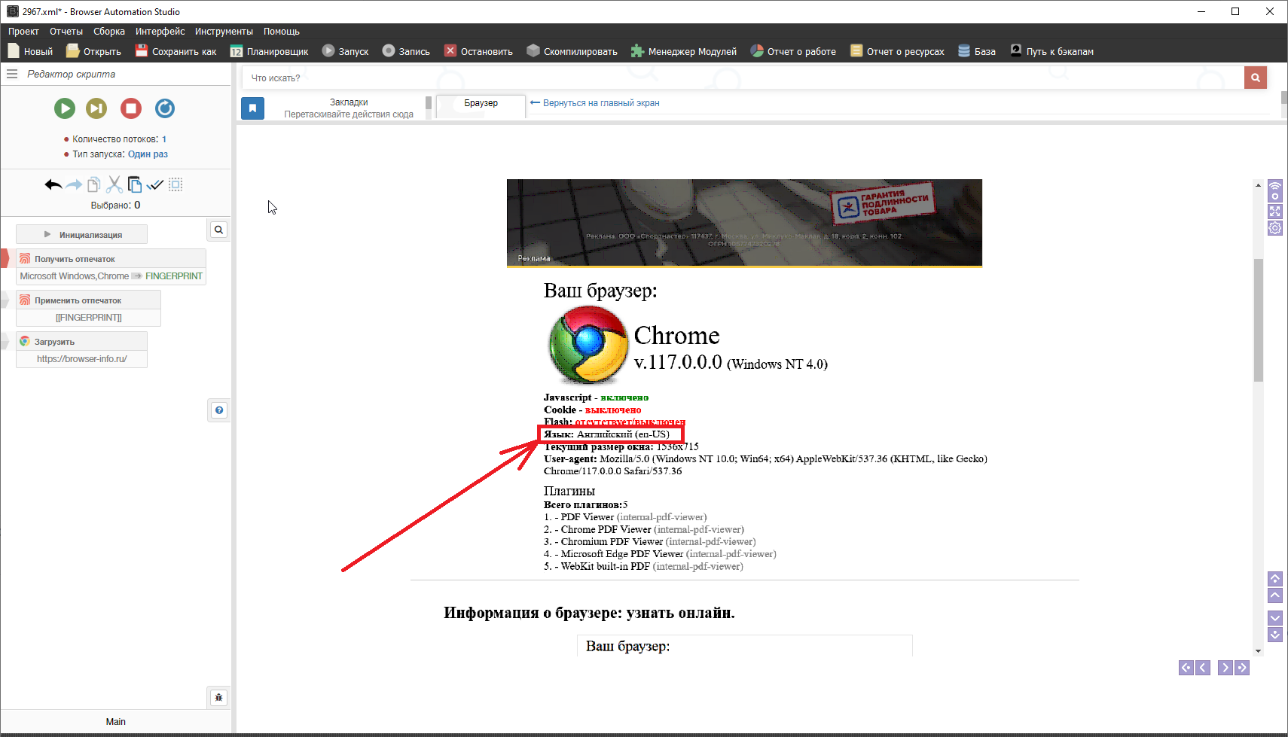Screen dimensions: 1288x737
Task: Switch to the Браузер tab
Action: (481, 103)
